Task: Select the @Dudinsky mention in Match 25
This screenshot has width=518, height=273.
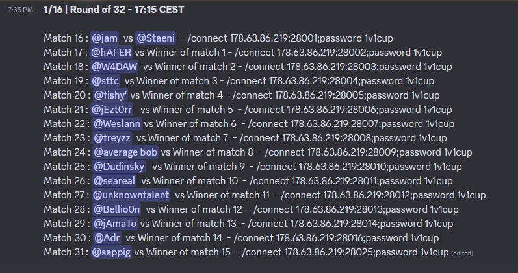Action: click(x=118, y=167)
